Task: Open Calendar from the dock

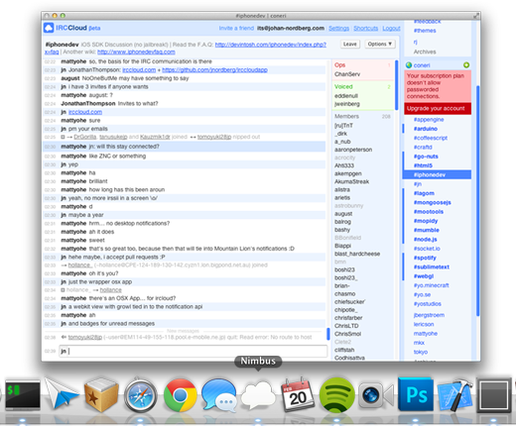Action: point(298,394)
